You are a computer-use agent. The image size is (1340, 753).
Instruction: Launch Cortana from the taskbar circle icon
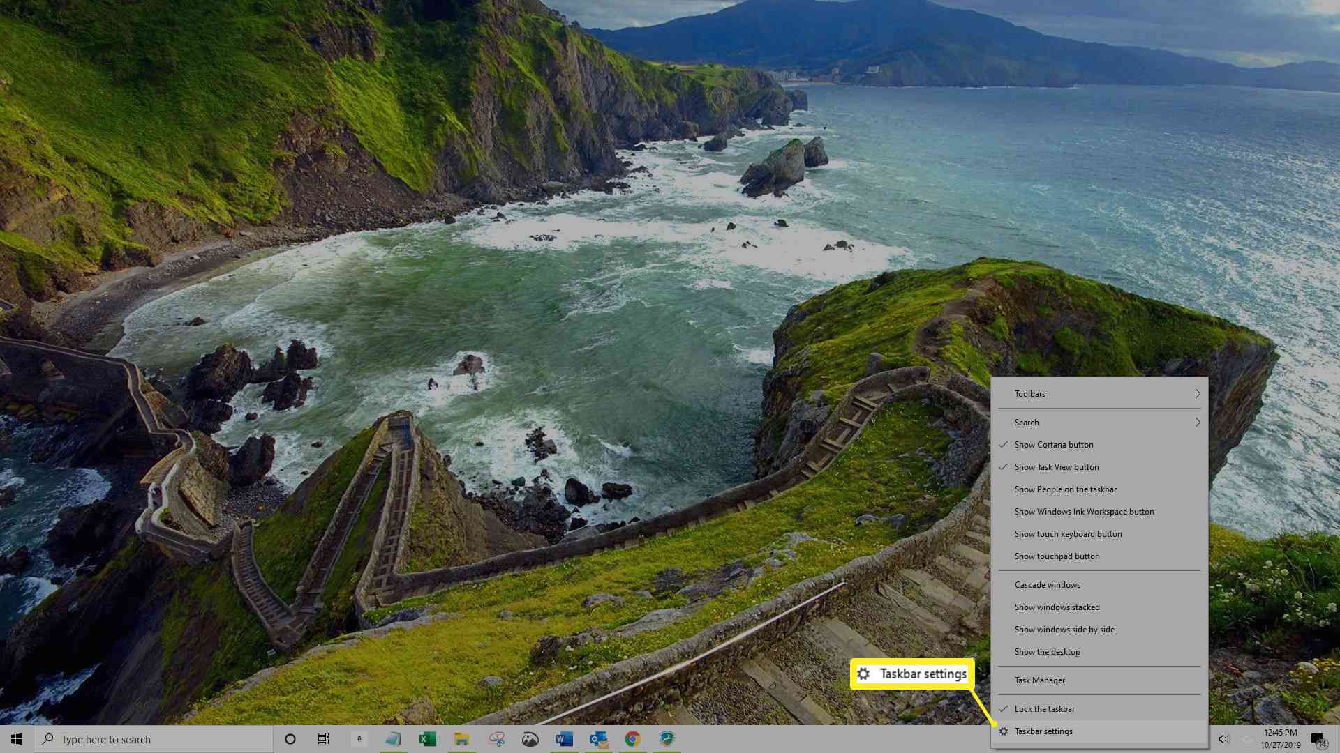coord(290,739)
